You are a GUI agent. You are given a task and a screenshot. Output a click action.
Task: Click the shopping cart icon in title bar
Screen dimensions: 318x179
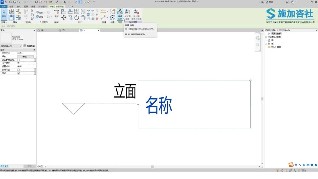coord(287,2)
